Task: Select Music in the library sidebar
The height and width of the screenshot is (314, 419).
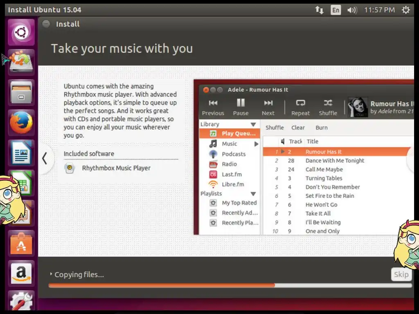Action: tap(230, 144)
